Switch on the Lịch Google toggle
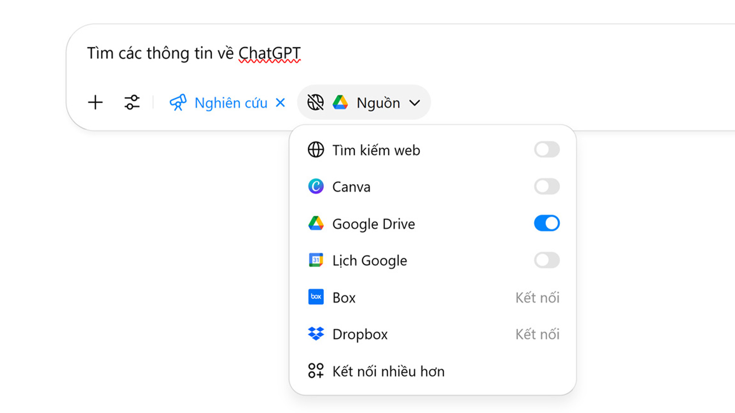Screen dimensions: 735x413 click(547, 260)
